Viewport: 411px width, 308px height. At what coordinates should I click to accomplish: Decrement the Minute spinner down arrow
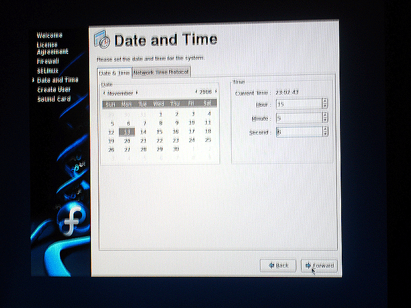[325, 120]
